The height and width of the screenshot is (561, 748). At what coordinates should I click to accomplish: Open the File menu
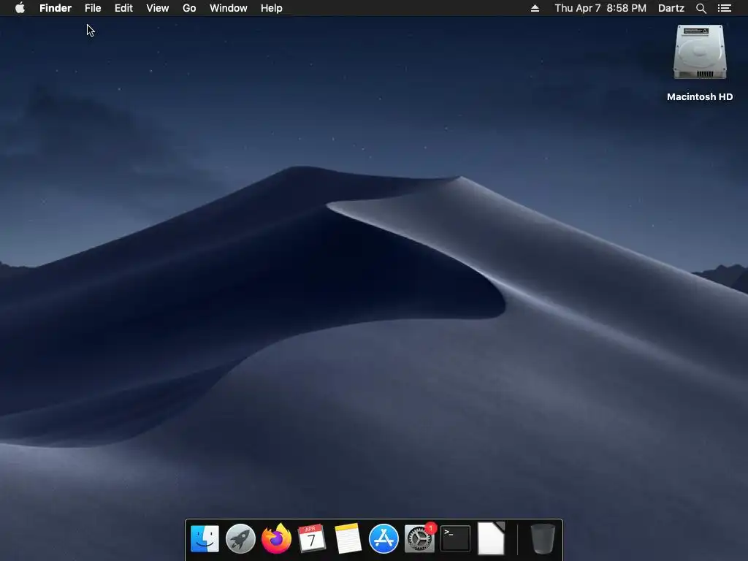click(x=93, y=8)
